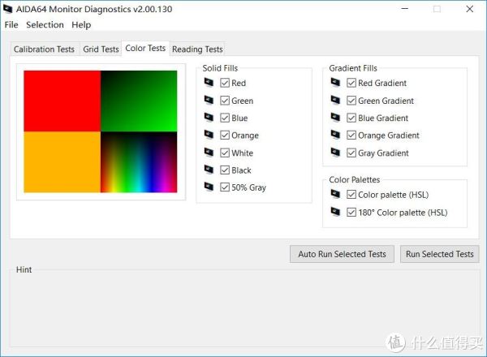Click the monitor icon beside Green Gradient
The width and height of the screenshot is (487, 357).
coord(335,100)
